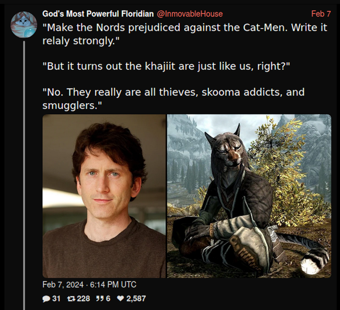Click the 31 replies count
The height and width of the screenshot is (310, 340).
pyautogui.click(x=56, y=299)
